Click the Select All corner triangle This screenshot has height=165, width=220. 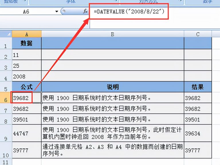[x=6, y=34]
